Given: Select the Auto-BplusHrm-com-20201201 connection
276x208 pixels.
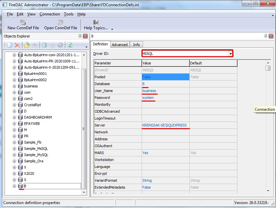Looking at the screenshot, I should click(x=52, y=55).
